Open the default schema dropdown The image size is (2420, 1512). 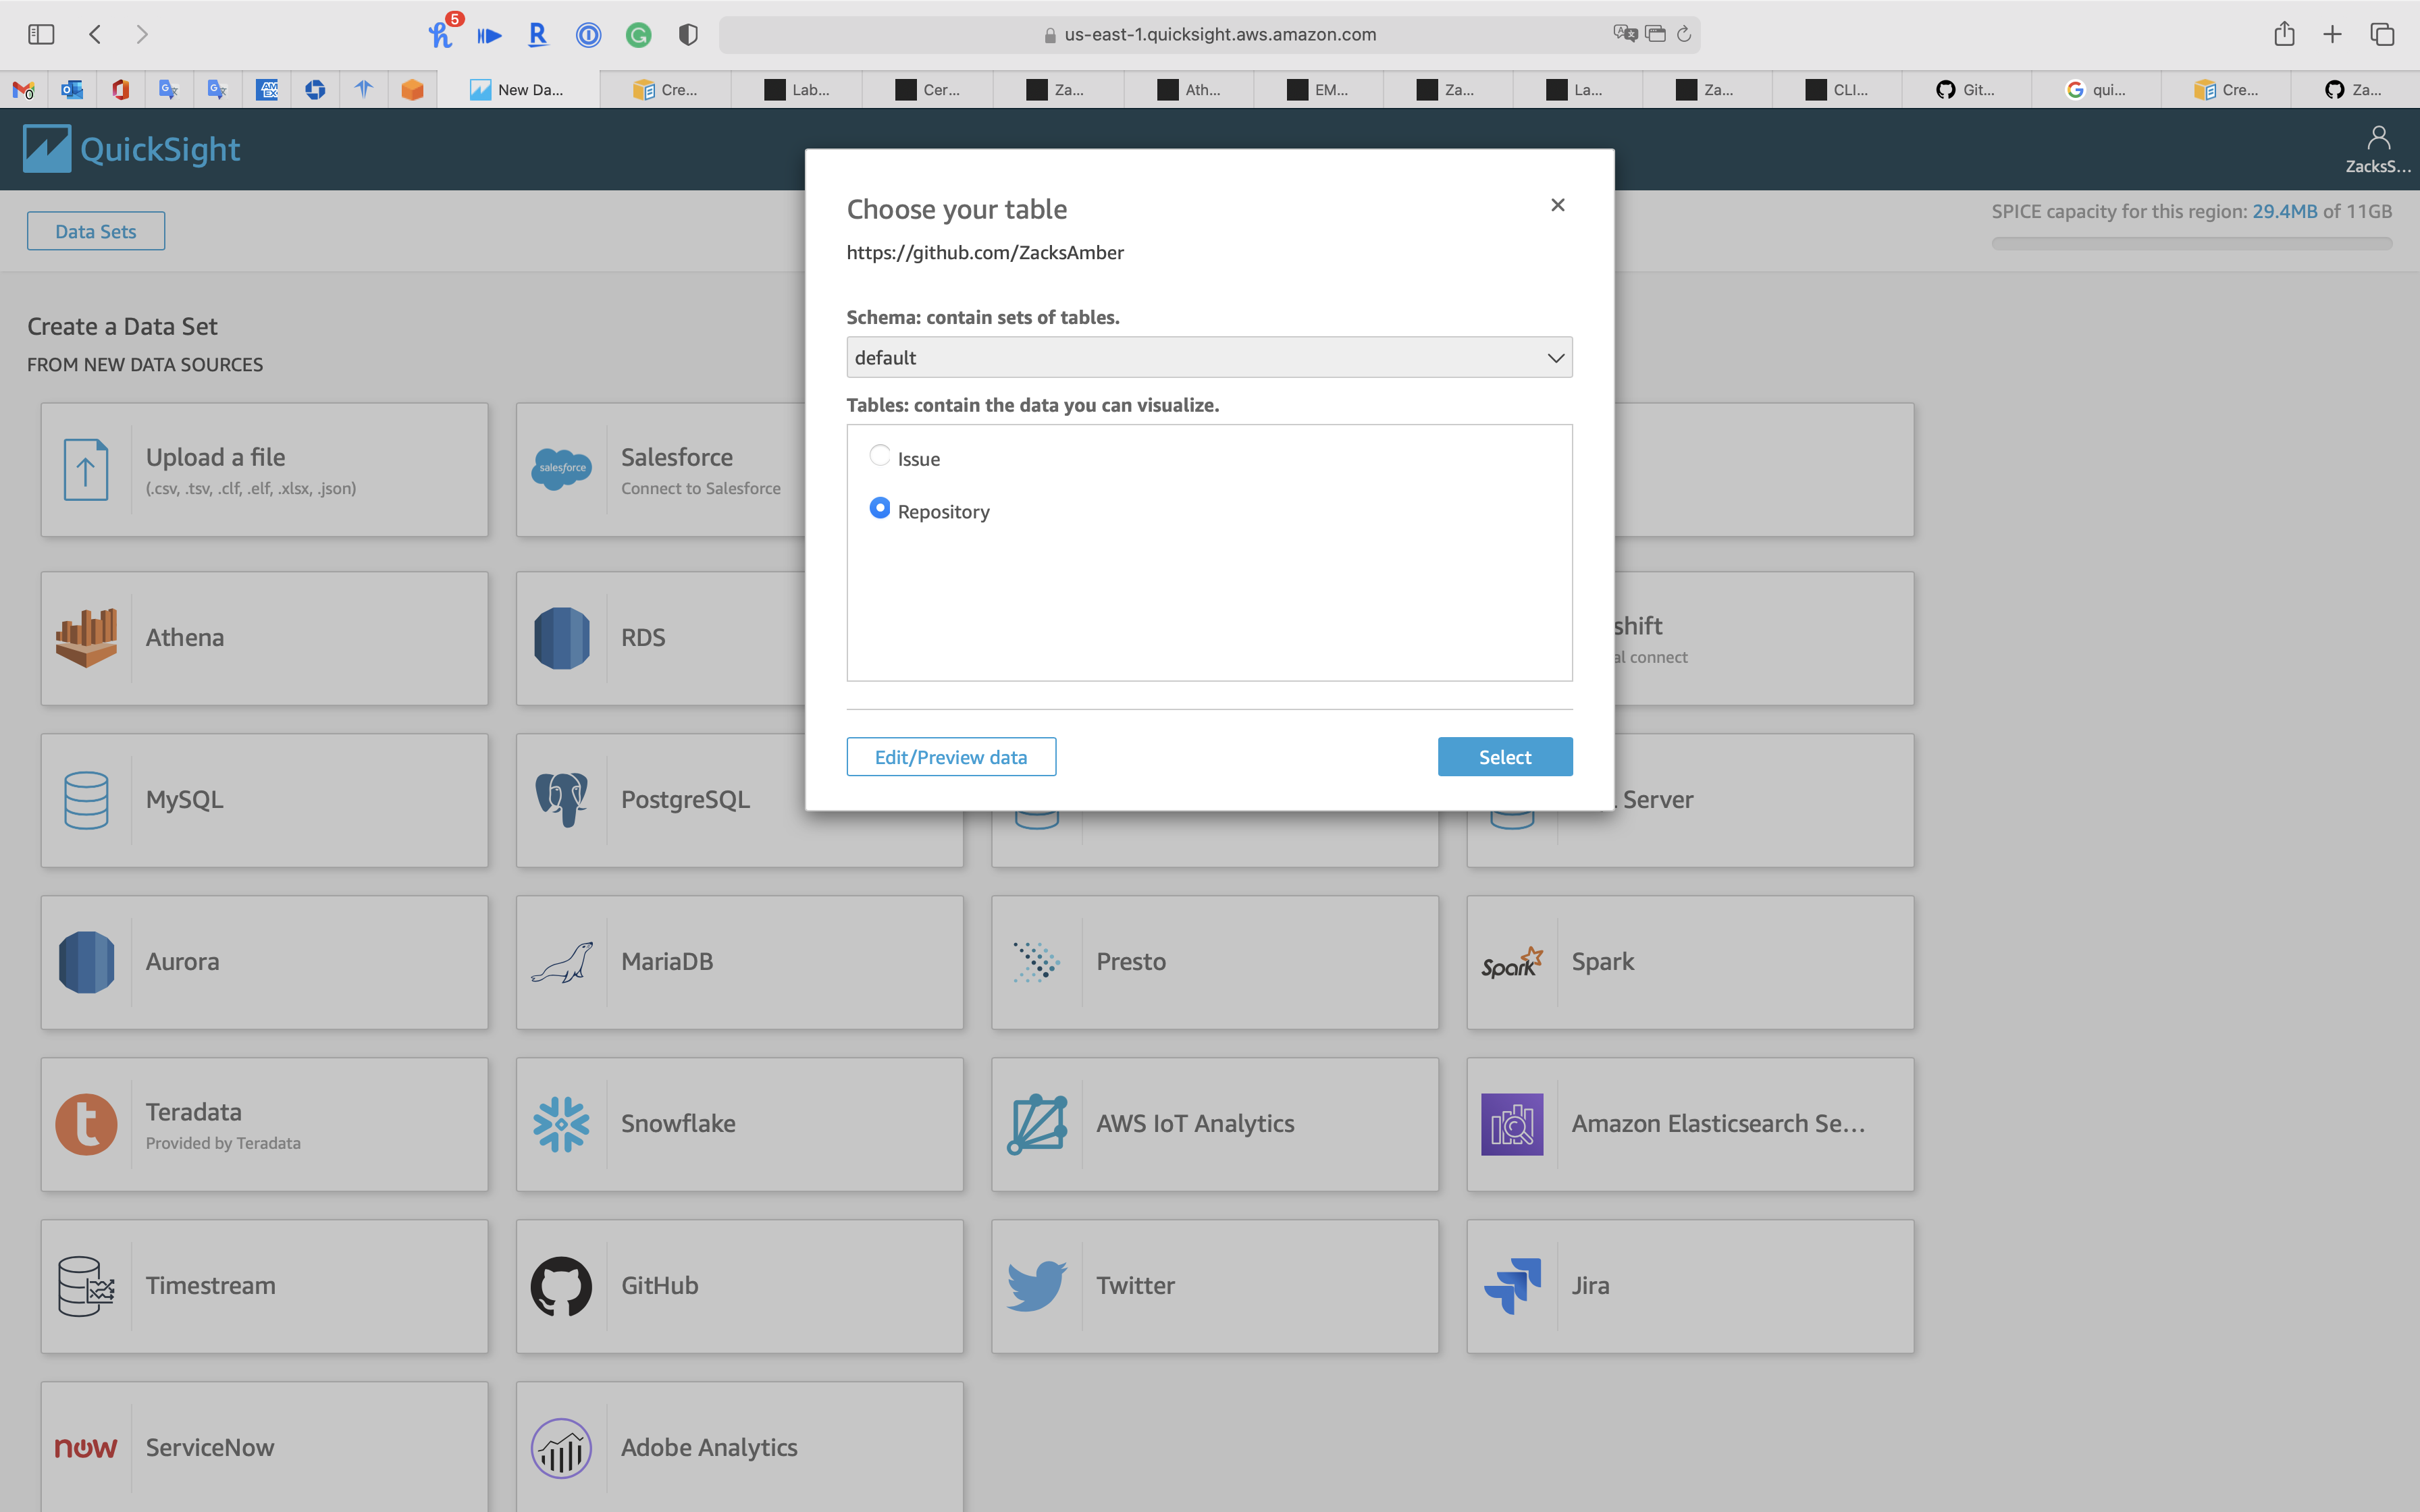pyautogui.click(x=1208, y=358)
